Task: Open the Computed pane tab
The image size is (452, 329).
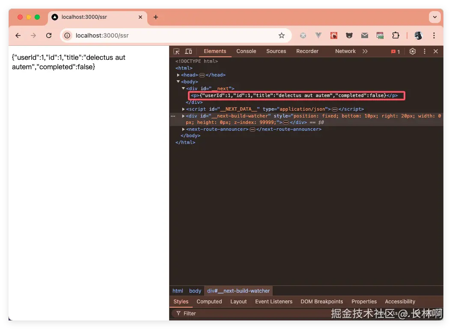Action: [x=209, y=301]
